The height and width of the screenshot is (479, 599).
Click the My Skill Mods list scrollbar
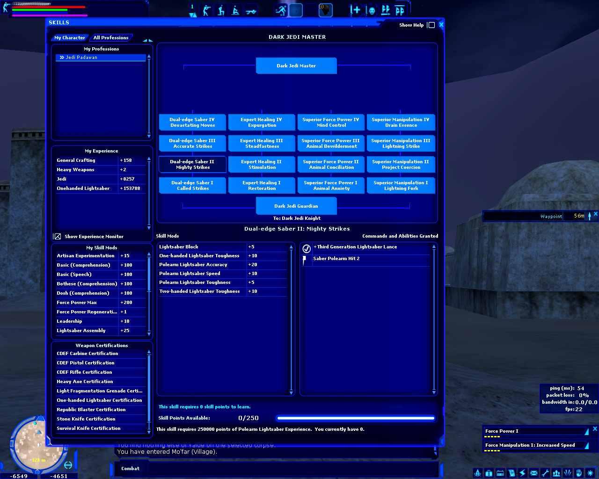click(149, 294)
